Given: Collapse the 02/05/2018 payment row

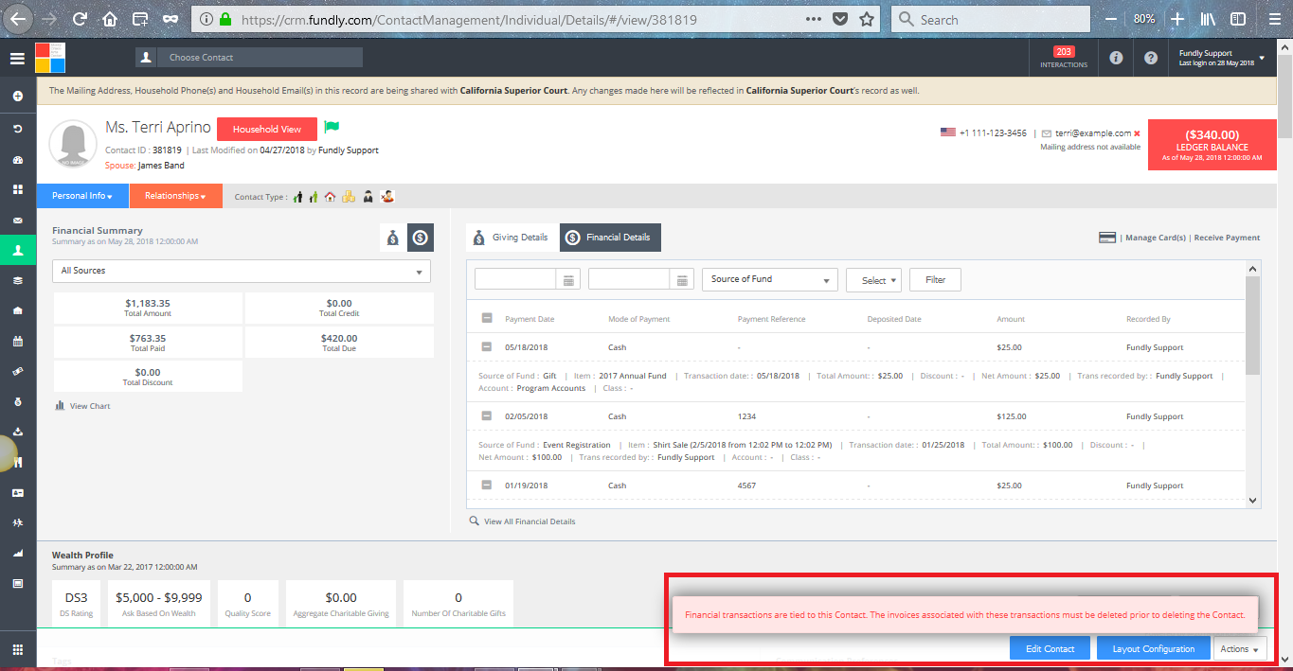Looking at the screenshot, I should (487, 416).
